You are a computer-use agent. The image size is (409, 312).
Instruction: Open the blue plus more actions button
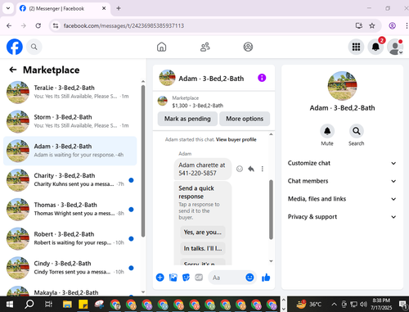pyautogui.click(x=160, y=278)
